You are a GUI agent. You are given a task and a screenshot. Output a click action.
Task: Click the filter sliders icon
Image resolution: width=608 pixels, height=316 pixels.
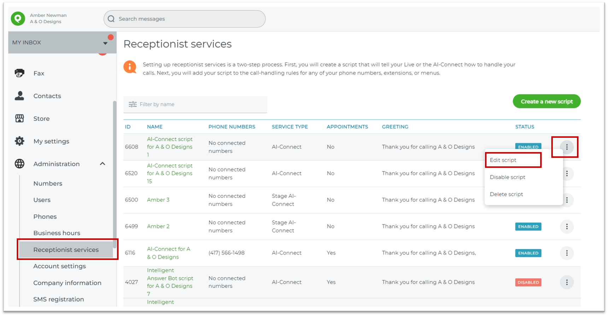[133, 104]
